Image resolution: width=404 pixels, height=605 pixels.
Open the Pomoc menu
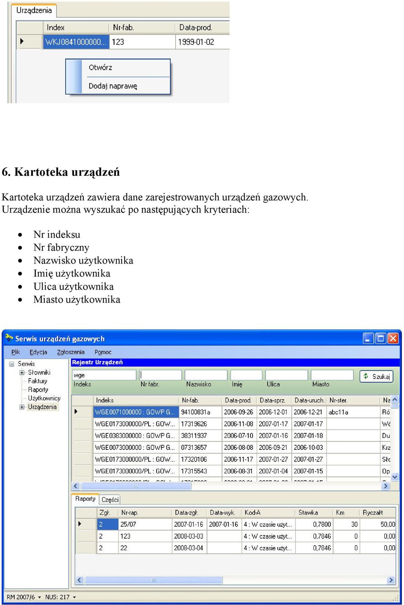(103, 352)
